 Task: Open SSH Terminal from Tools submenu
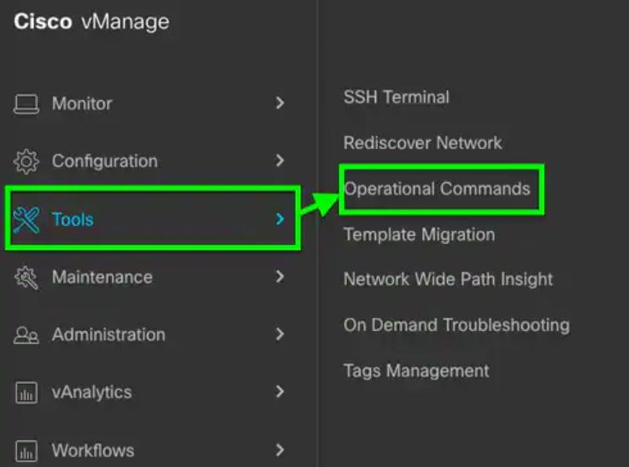pos(396,97)
